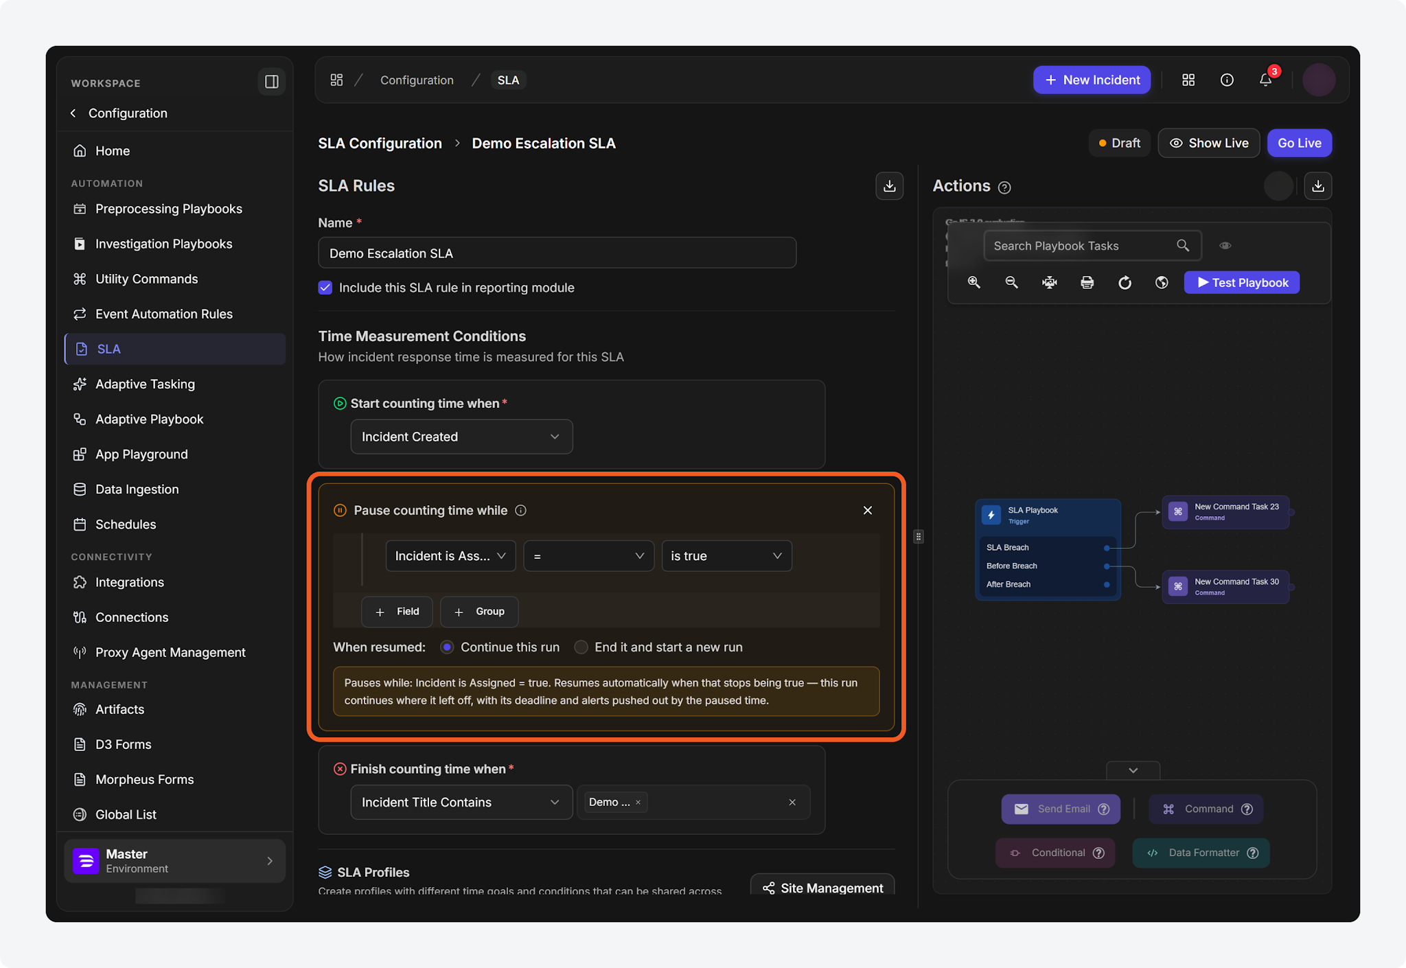Fit the playbook to screen
1406x968 pixels.
click(1049, 282)
